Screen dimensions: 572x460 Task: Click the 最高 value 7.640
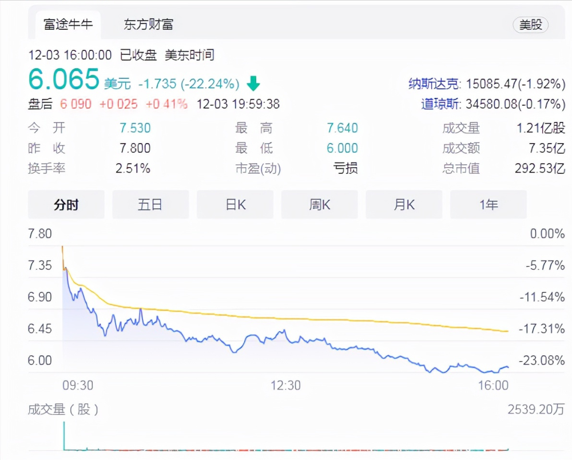[x=342, y=128]
